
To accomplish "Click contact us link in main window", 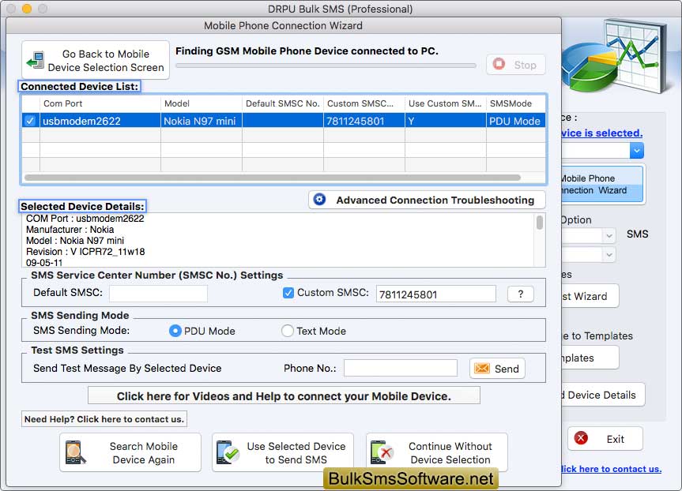I will pyautogui.click(x=611, y=469).
